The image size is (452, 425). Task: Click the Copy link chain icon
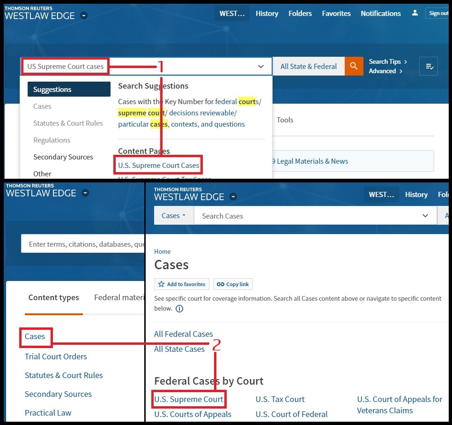coord(221,284)
